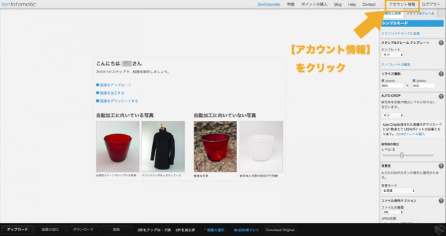Image resolution: width=446 pixels, height=236 pixels.
Task: Open help icon beside 背景色 heading
Action: coord(441,166)
